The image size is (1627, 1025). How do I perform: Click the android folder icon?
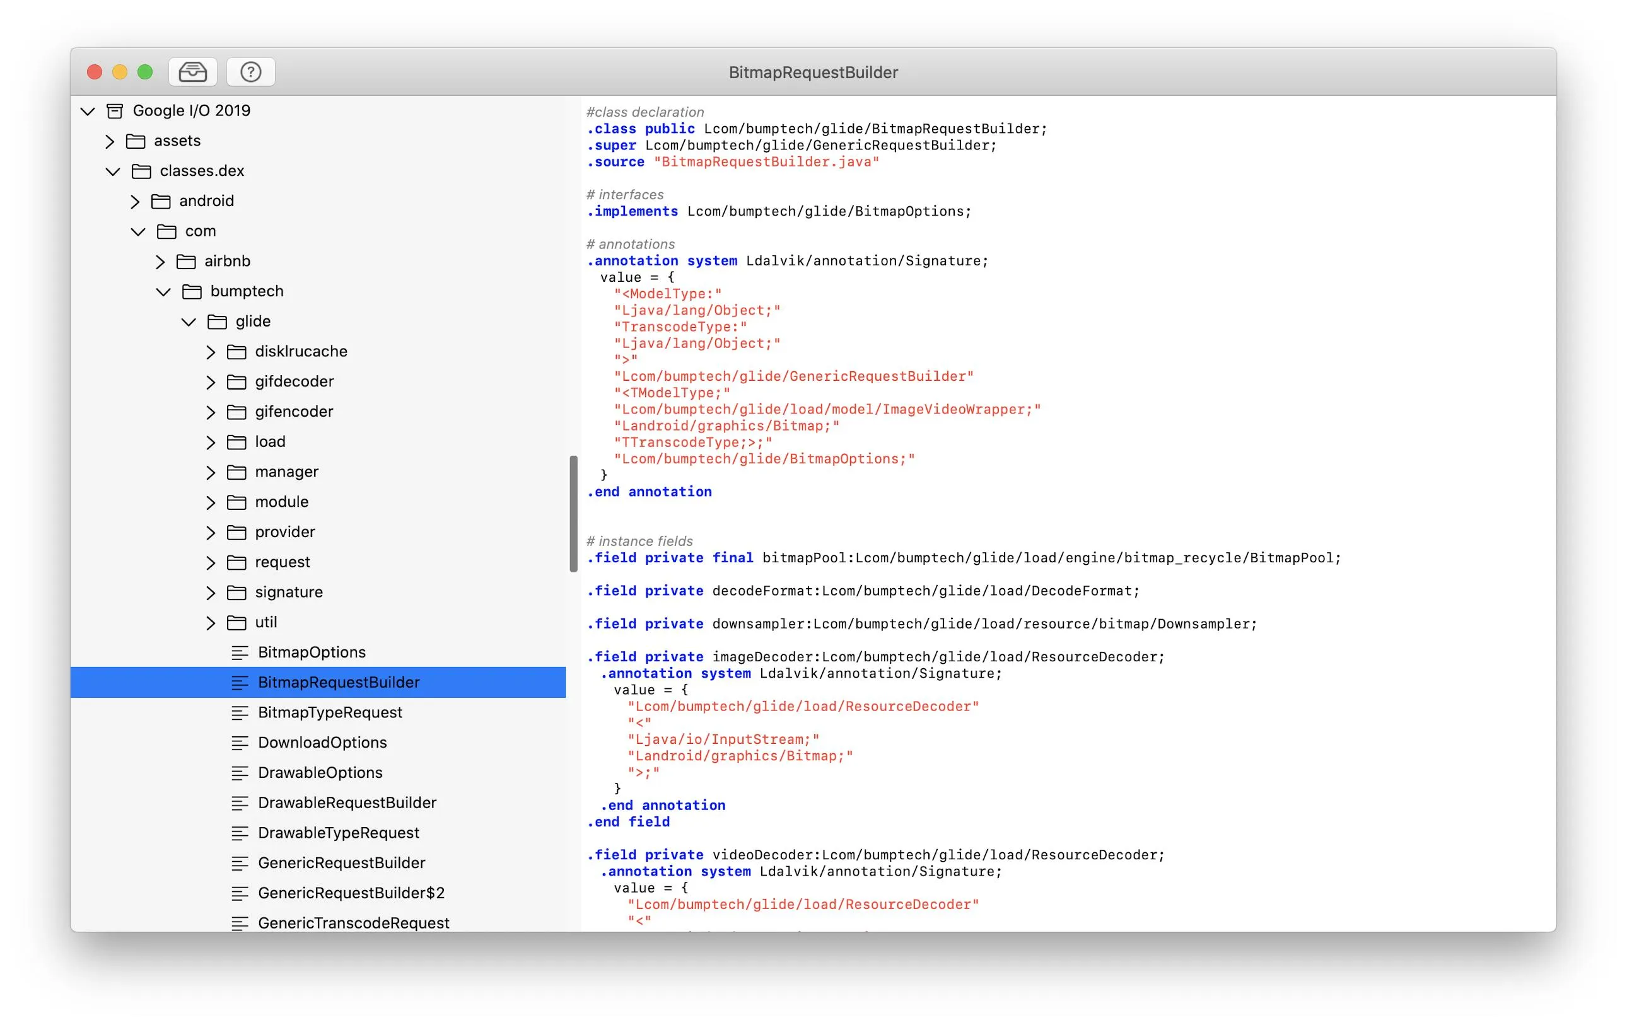click(161, 201)
